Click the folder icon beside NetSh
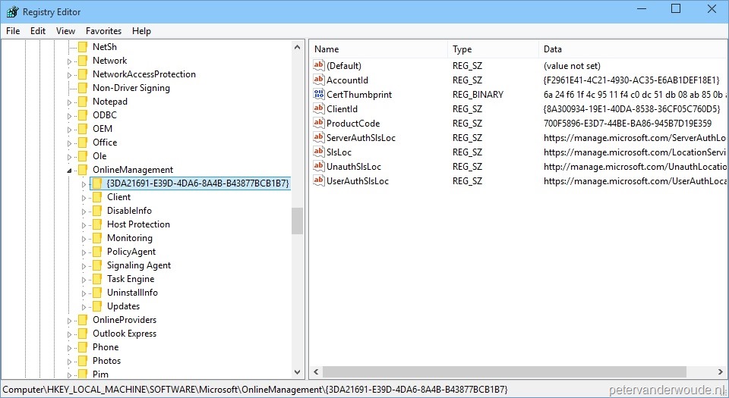The image size is (729, 398). click(83, 47)
